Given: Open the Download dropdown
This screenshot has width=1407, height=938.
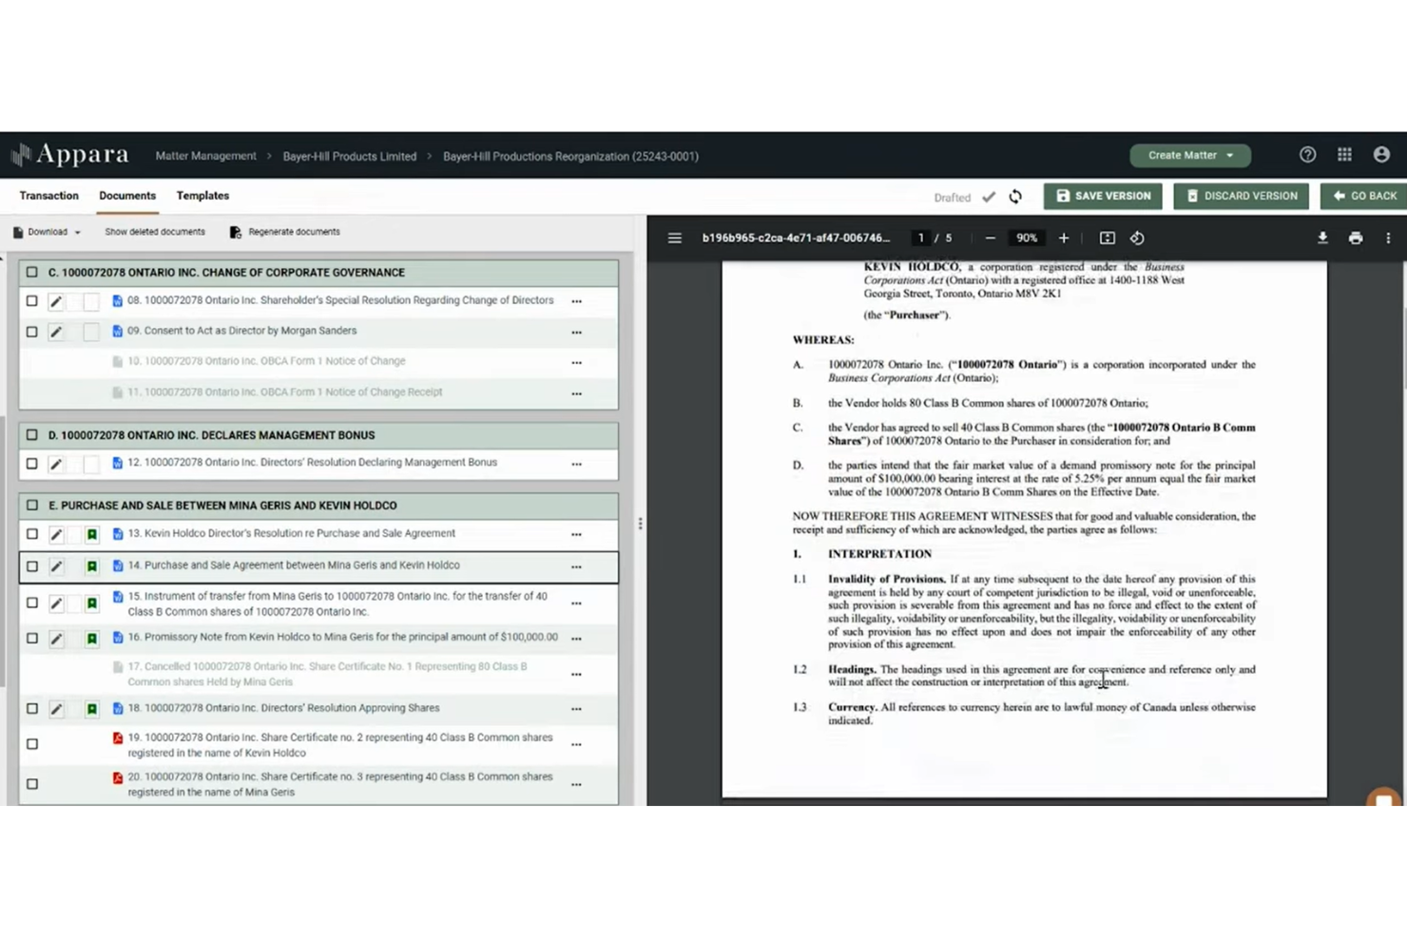Looking at the screenshot, I should pos(47,232).
